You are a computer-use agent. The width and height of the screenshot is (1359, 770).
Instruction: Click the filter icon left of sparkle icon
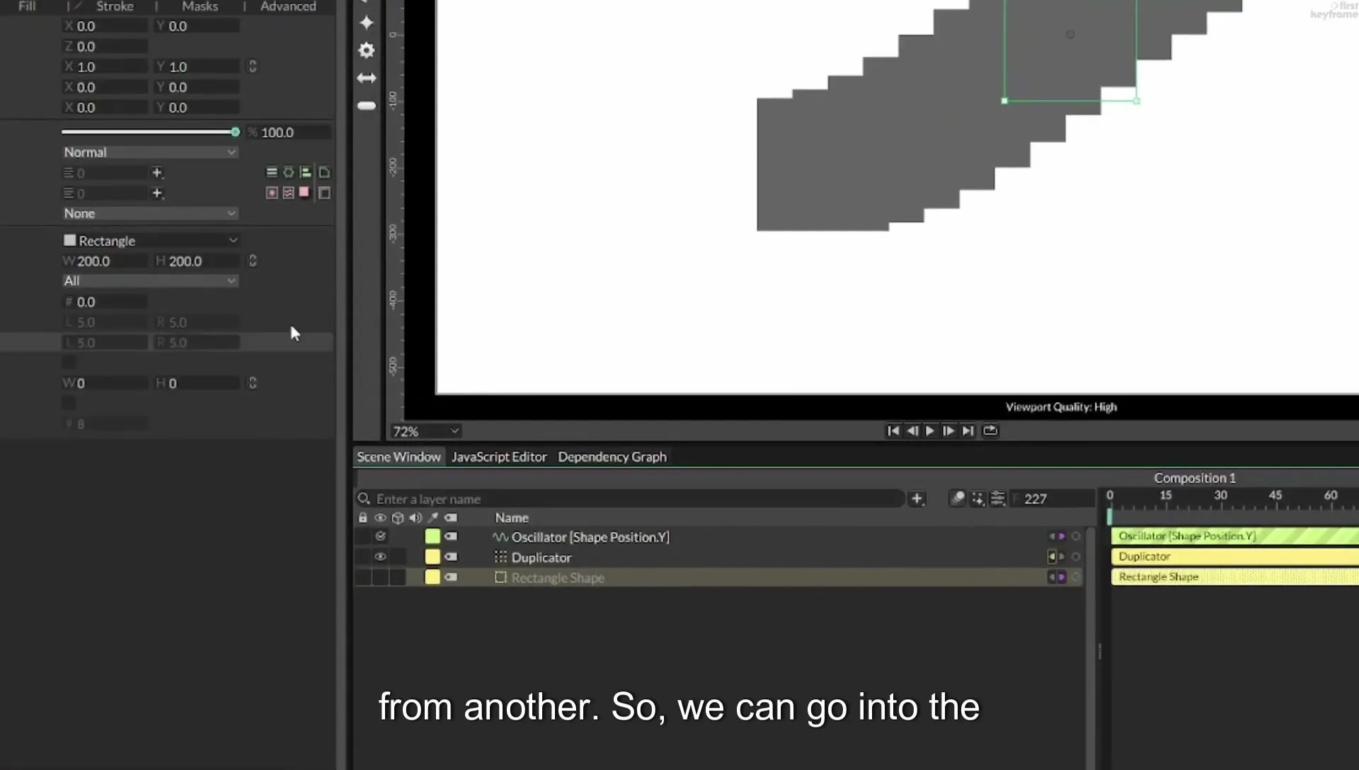coord(958,499)
